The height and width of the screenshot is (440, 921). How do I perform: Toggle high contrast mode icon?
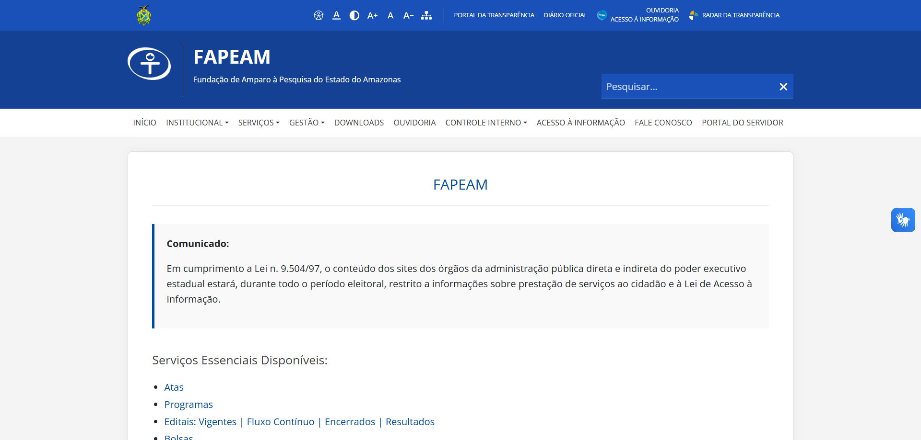point(354,15)
